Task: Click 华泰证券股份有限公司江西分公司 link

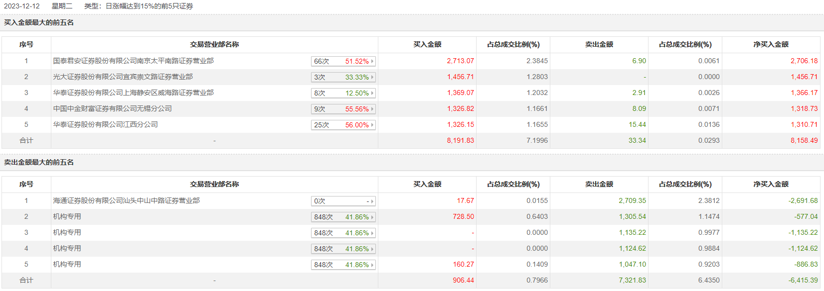Action: click(106, 124)
